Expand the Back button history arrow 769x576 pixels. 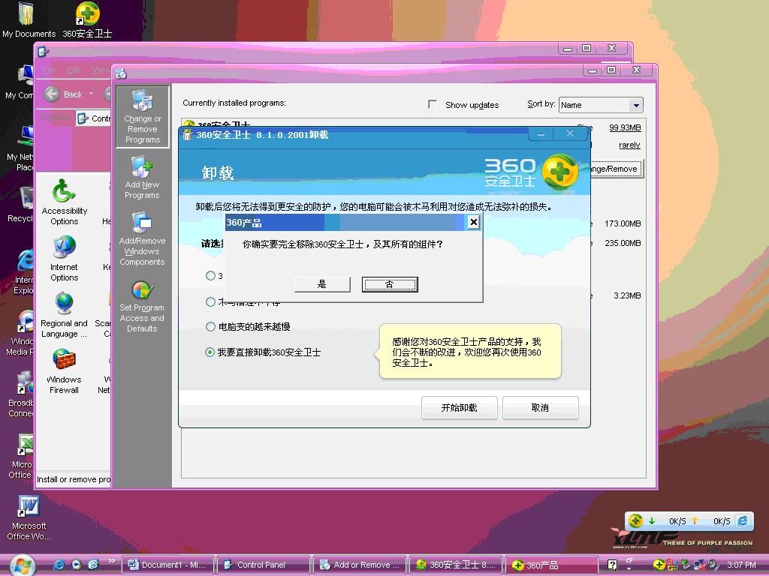(91, 94)
